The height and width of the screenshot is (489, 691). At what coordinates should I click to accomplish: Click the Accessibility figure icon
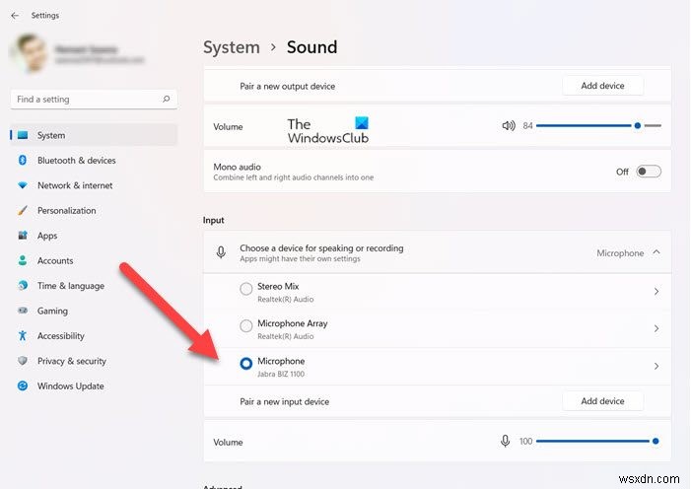(23, 335)
